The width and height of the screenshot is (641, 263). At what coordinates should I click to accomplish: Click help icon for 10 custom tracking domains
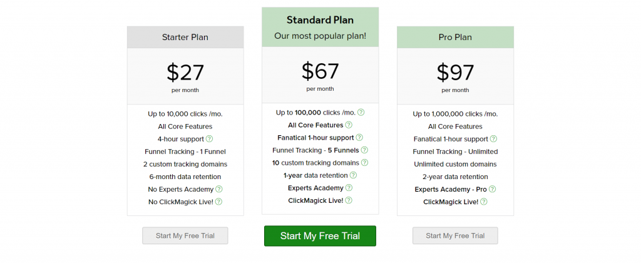[364, 163]
